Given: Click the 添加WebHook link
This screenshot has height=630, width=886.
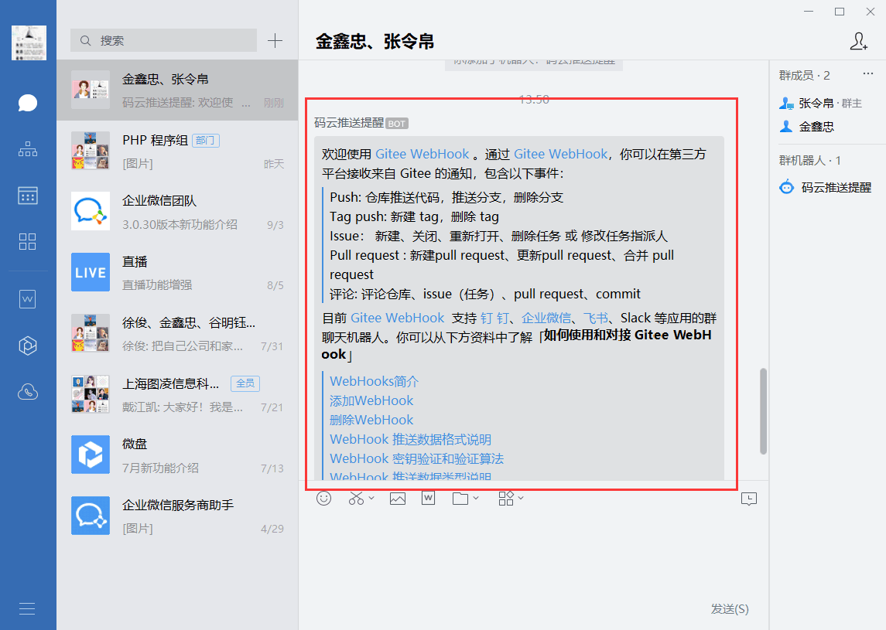Looking at the screenshot, I should pyautogui.click(x=371, y=400).
